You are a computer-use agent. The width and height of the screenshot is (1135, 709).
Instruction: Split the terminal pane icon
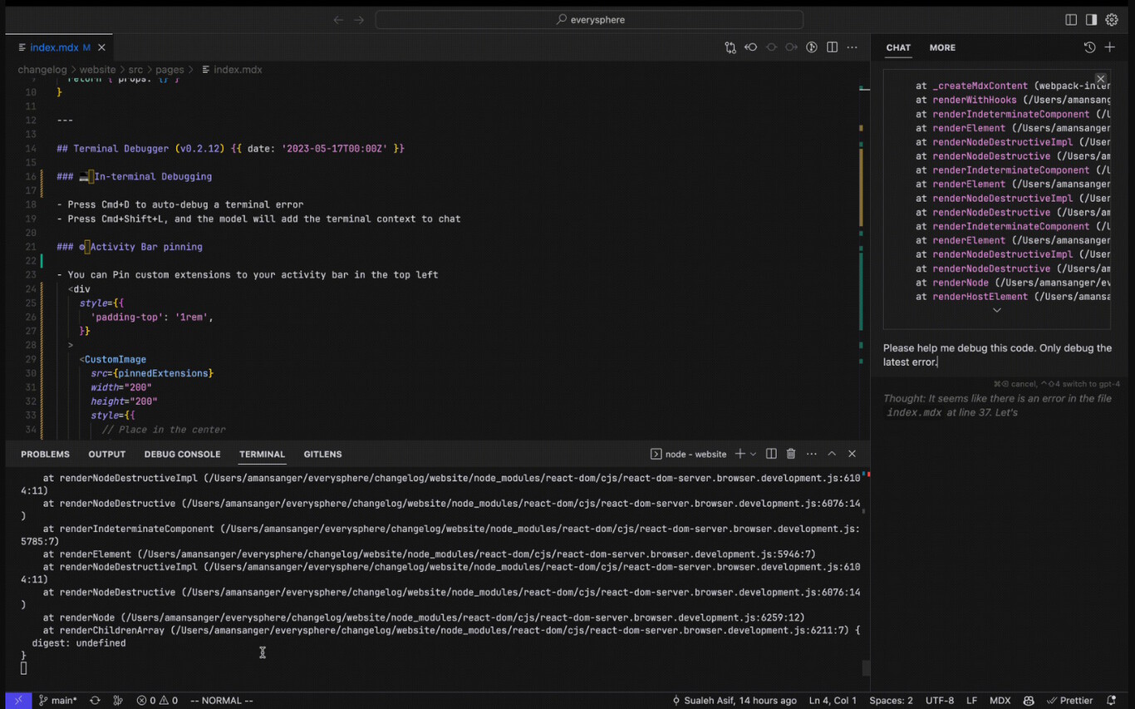(771, 454)
